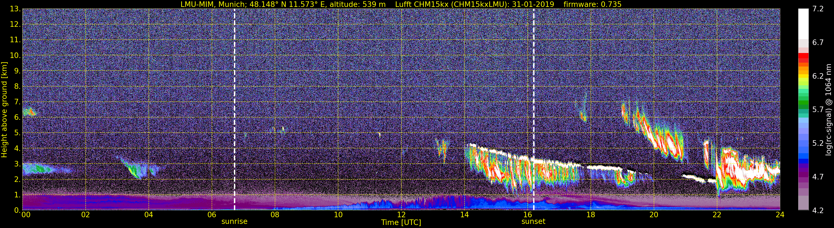
Task: Click the time axis tick label '14'
Action: click(464, 215)
